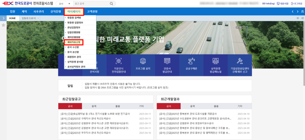Image resolution: width=305 pixels, height=140 pixels.
Task: Open the 충북본부 중앙선 및 중부내륙선 result
Action: point(195,128)
